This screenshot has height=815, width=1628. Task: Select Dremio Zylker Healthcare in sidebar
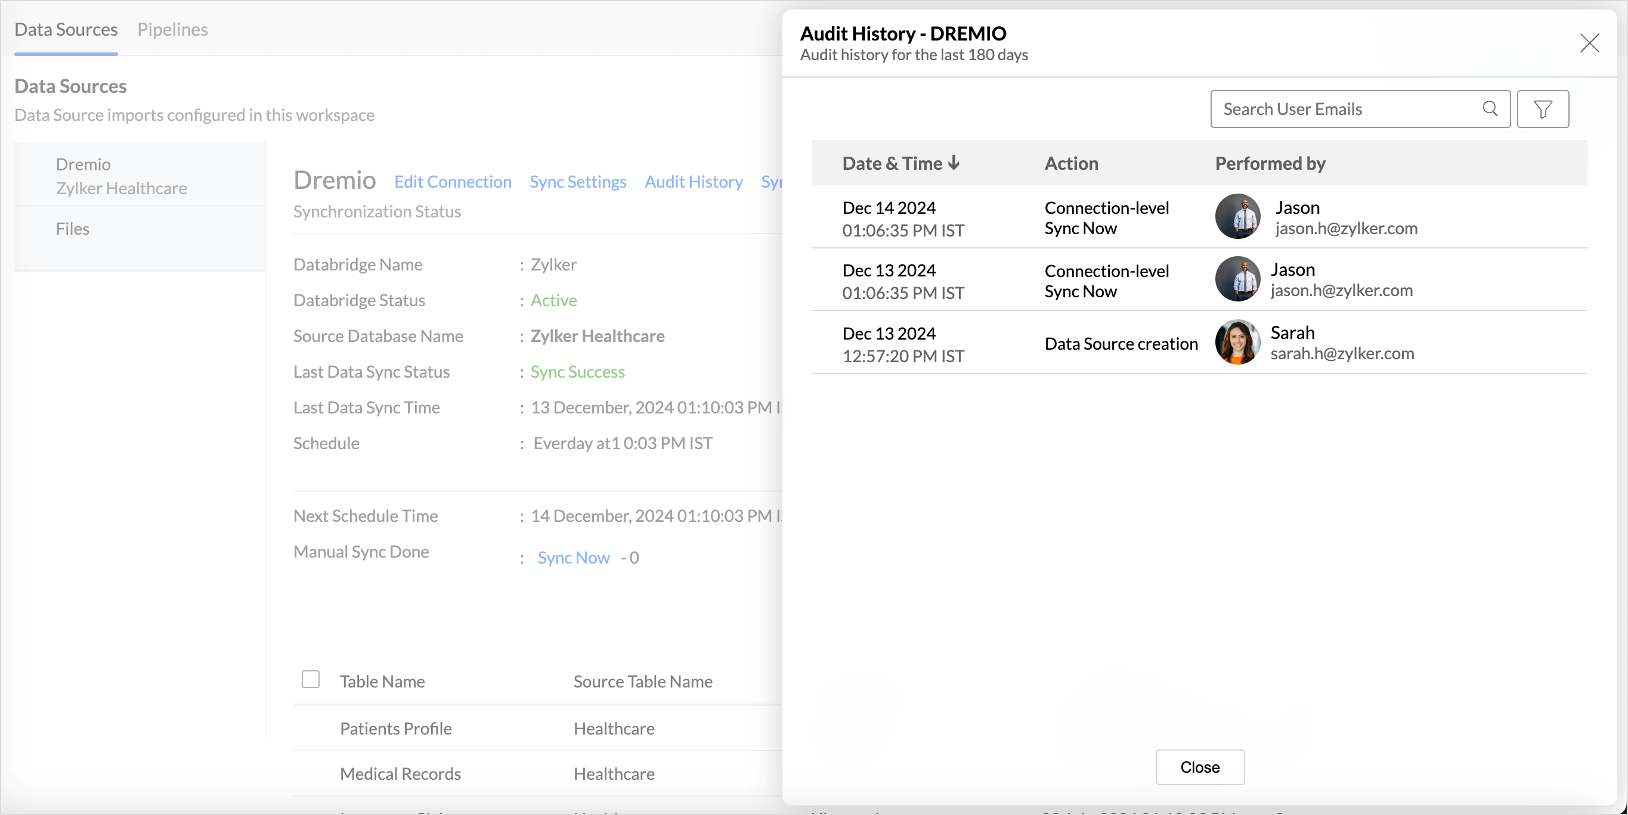[x=120, y=176]
